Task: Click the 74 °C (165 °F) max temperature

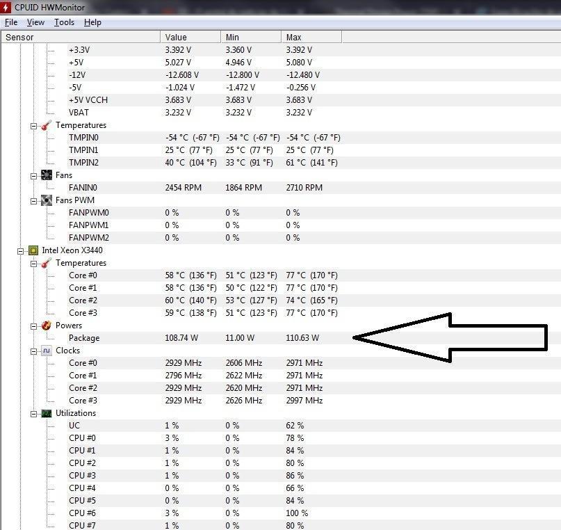Action: (311, 300)
